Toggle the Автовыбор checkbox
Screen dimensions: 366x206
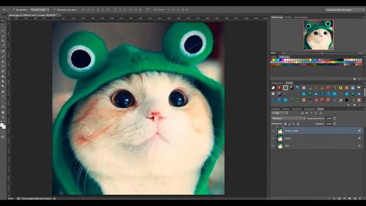(14, 10)
